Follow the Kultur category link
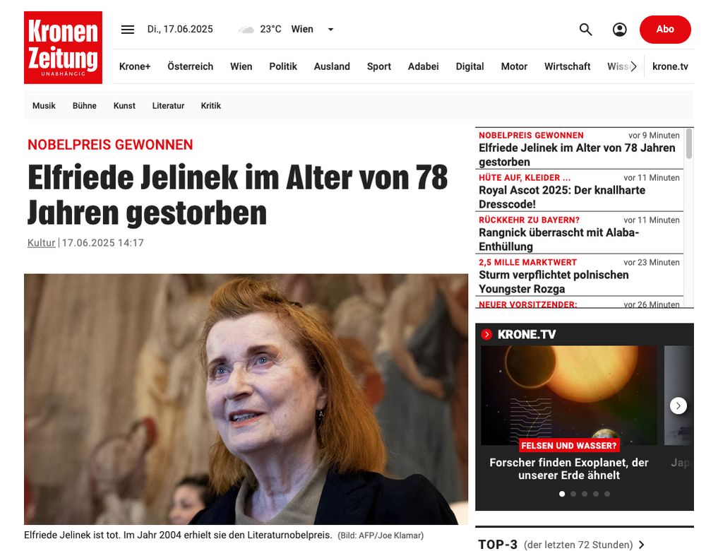Screen dimensions: 706x551 click(x=42, y=243)
